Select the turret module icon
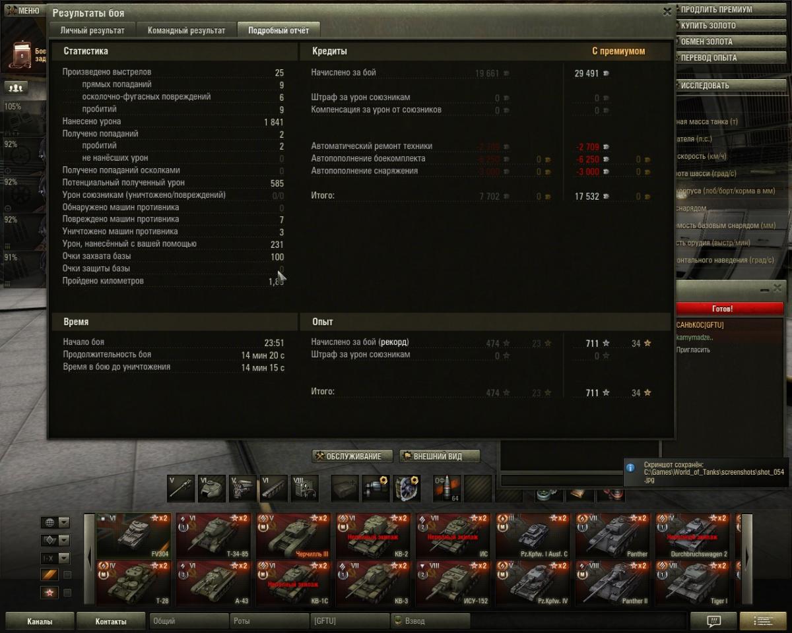 tap(212, 488)
